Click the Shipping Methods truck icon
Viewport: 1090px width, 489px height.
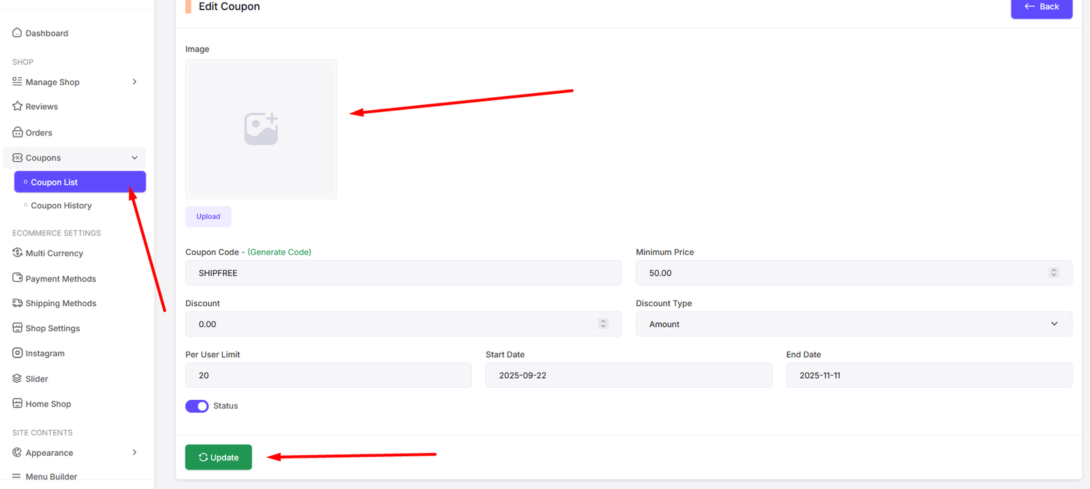[17, 303]
